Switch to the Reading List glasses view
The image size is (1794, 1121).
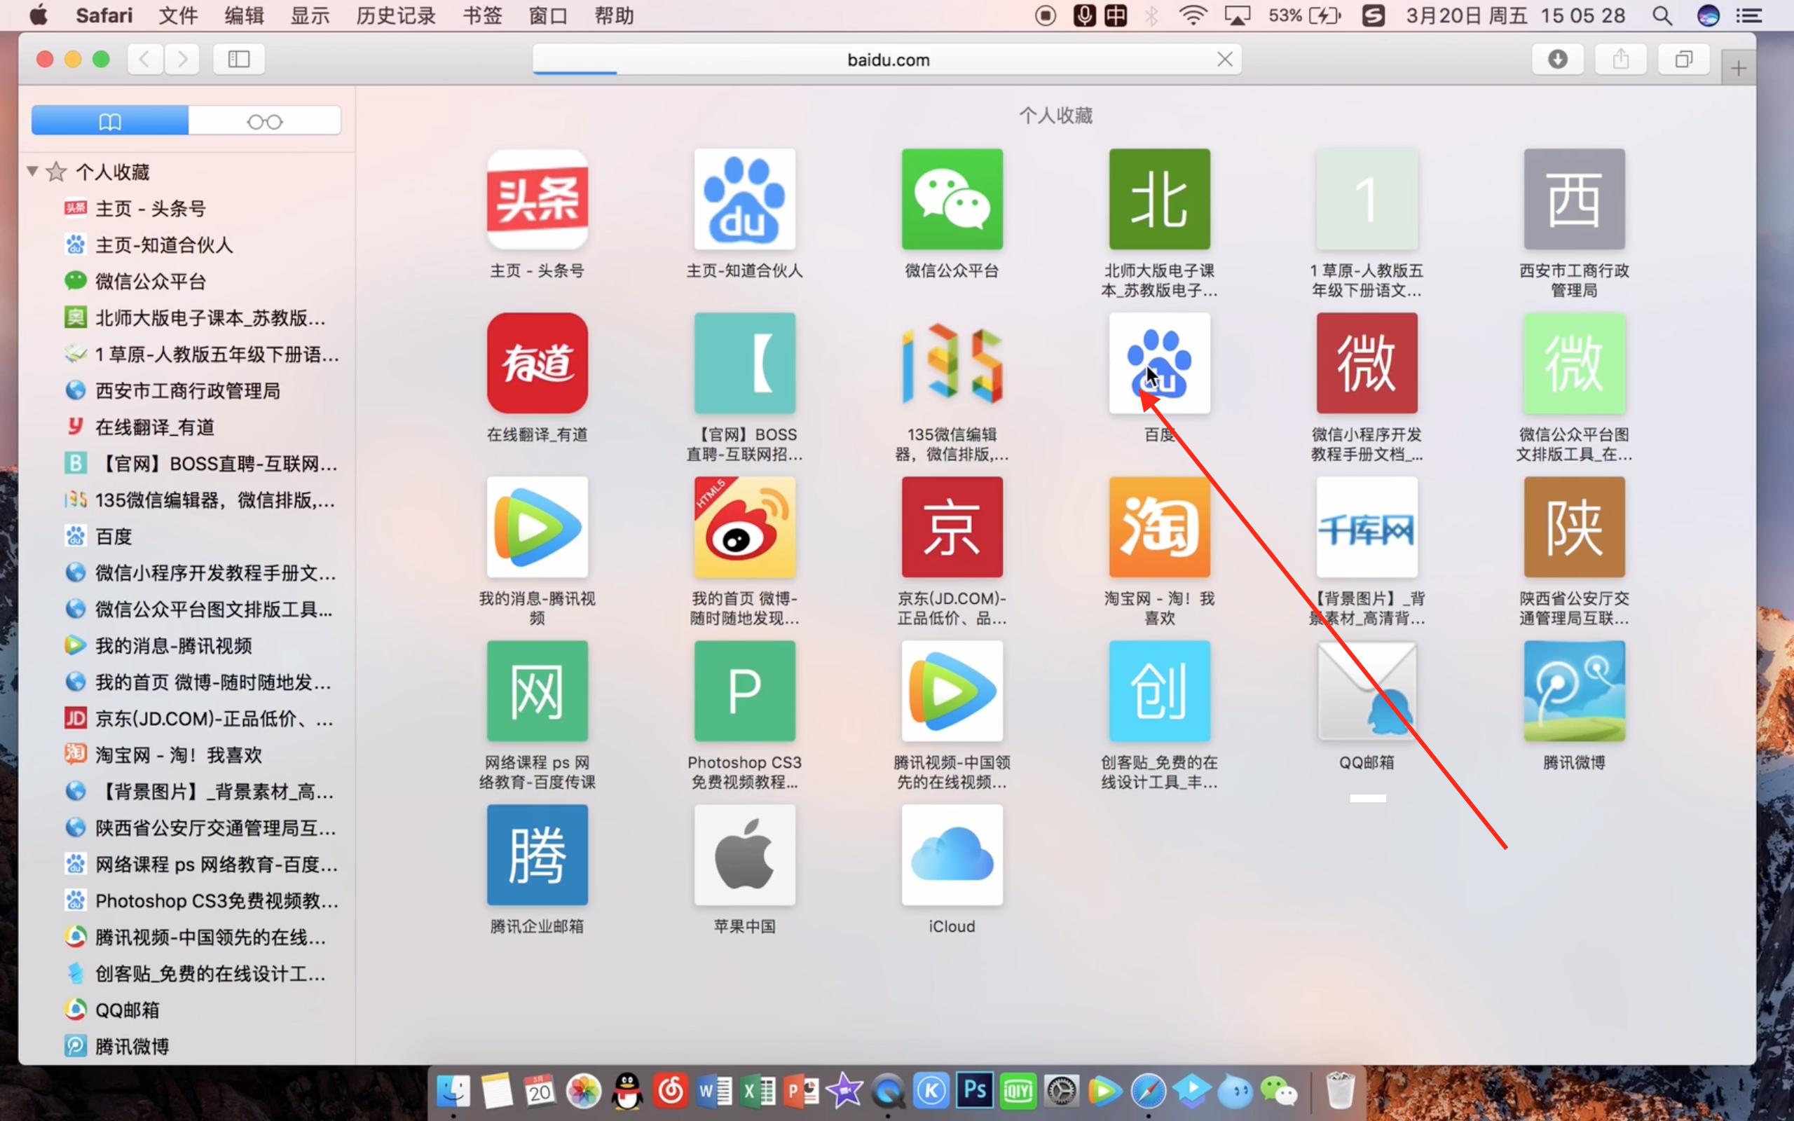point(265,120)
